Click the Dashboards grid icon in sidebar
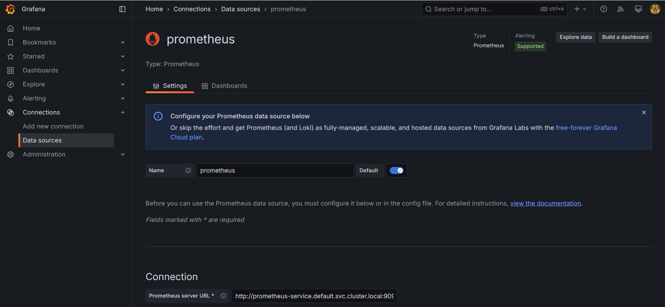 pyautogui.click(x=11, y=70)
